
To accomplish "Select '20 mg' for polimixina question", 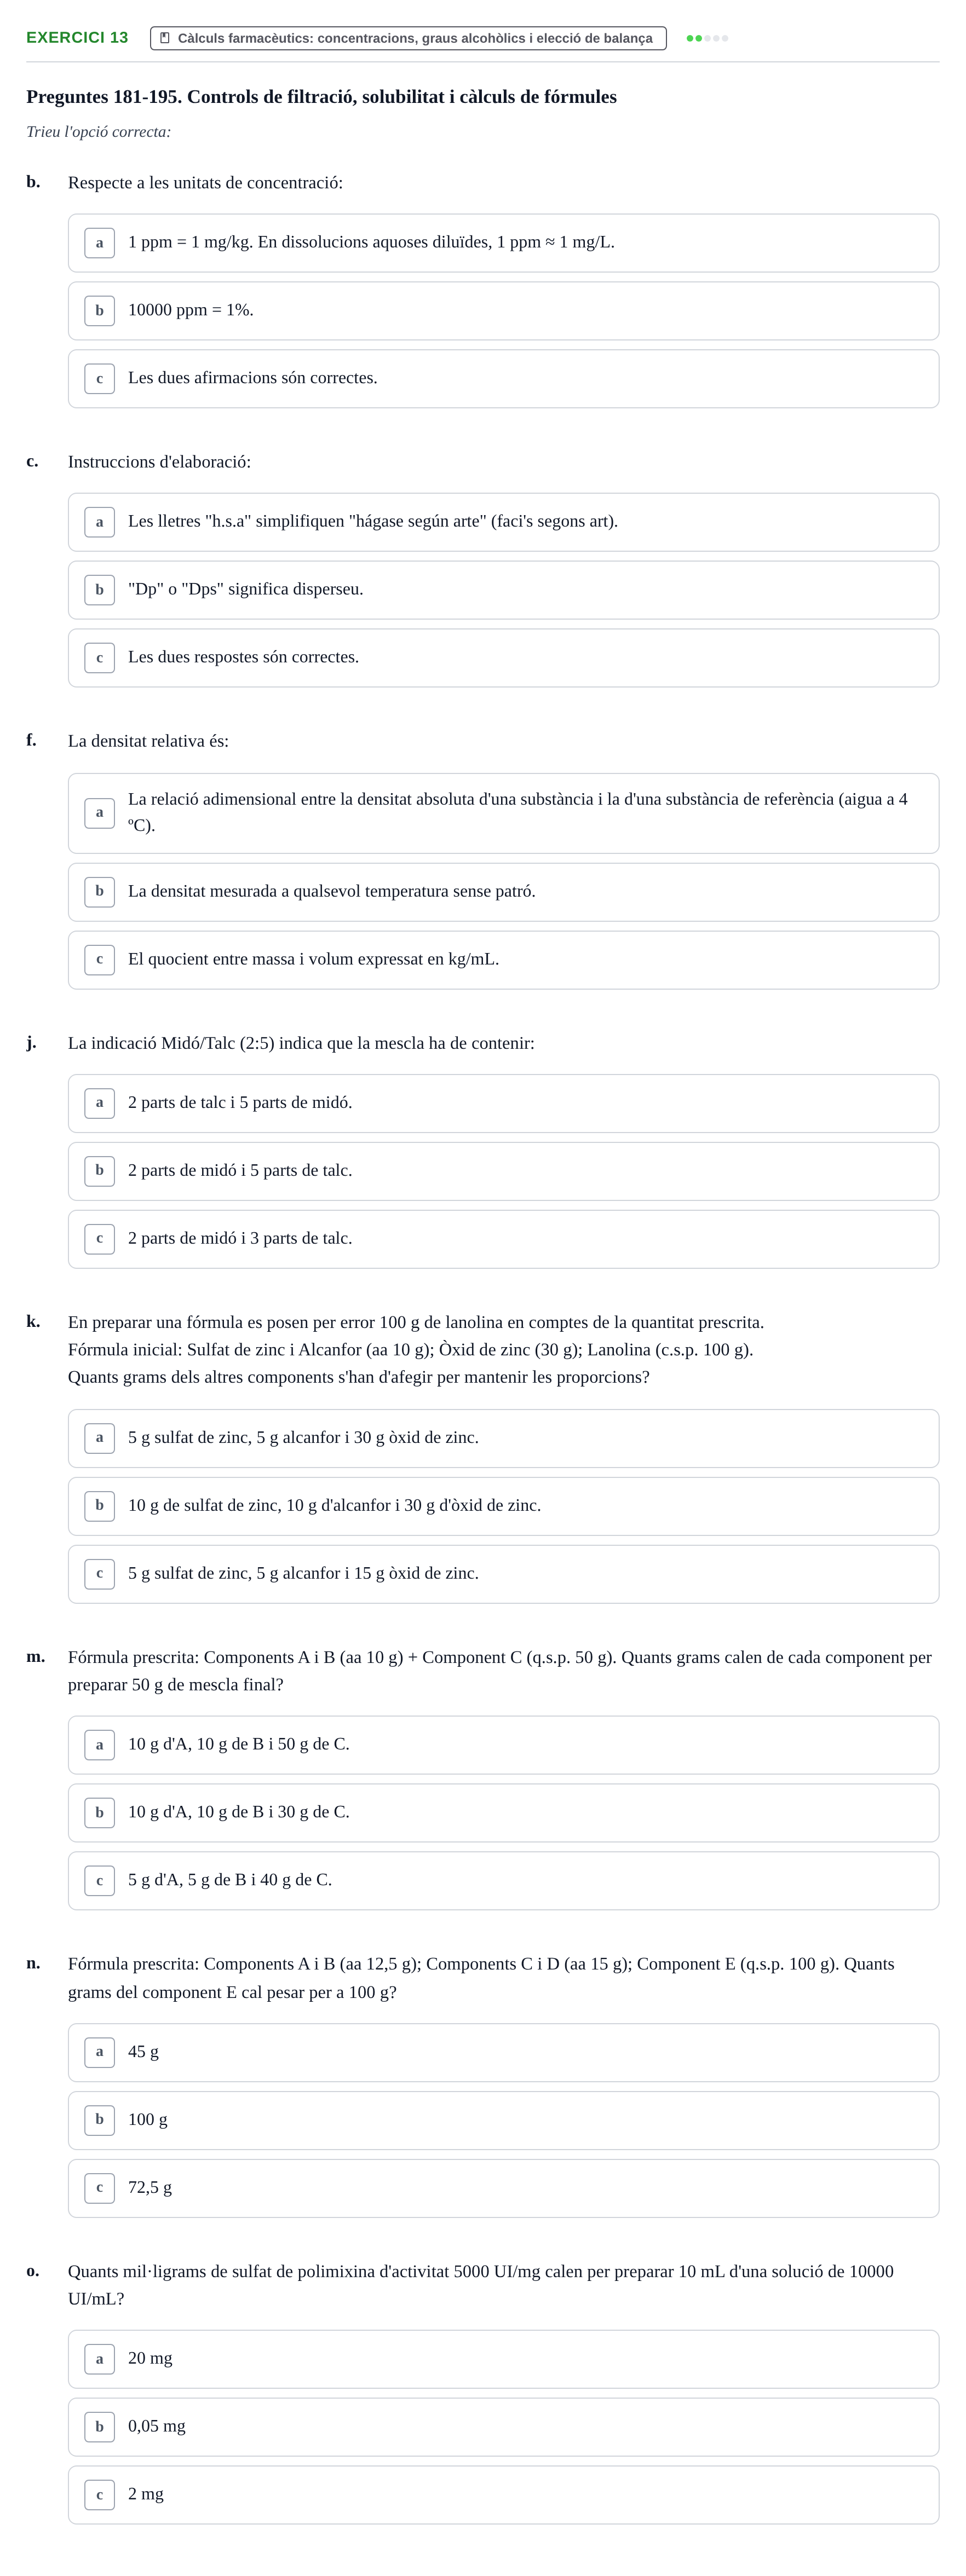I will 503,2359.
